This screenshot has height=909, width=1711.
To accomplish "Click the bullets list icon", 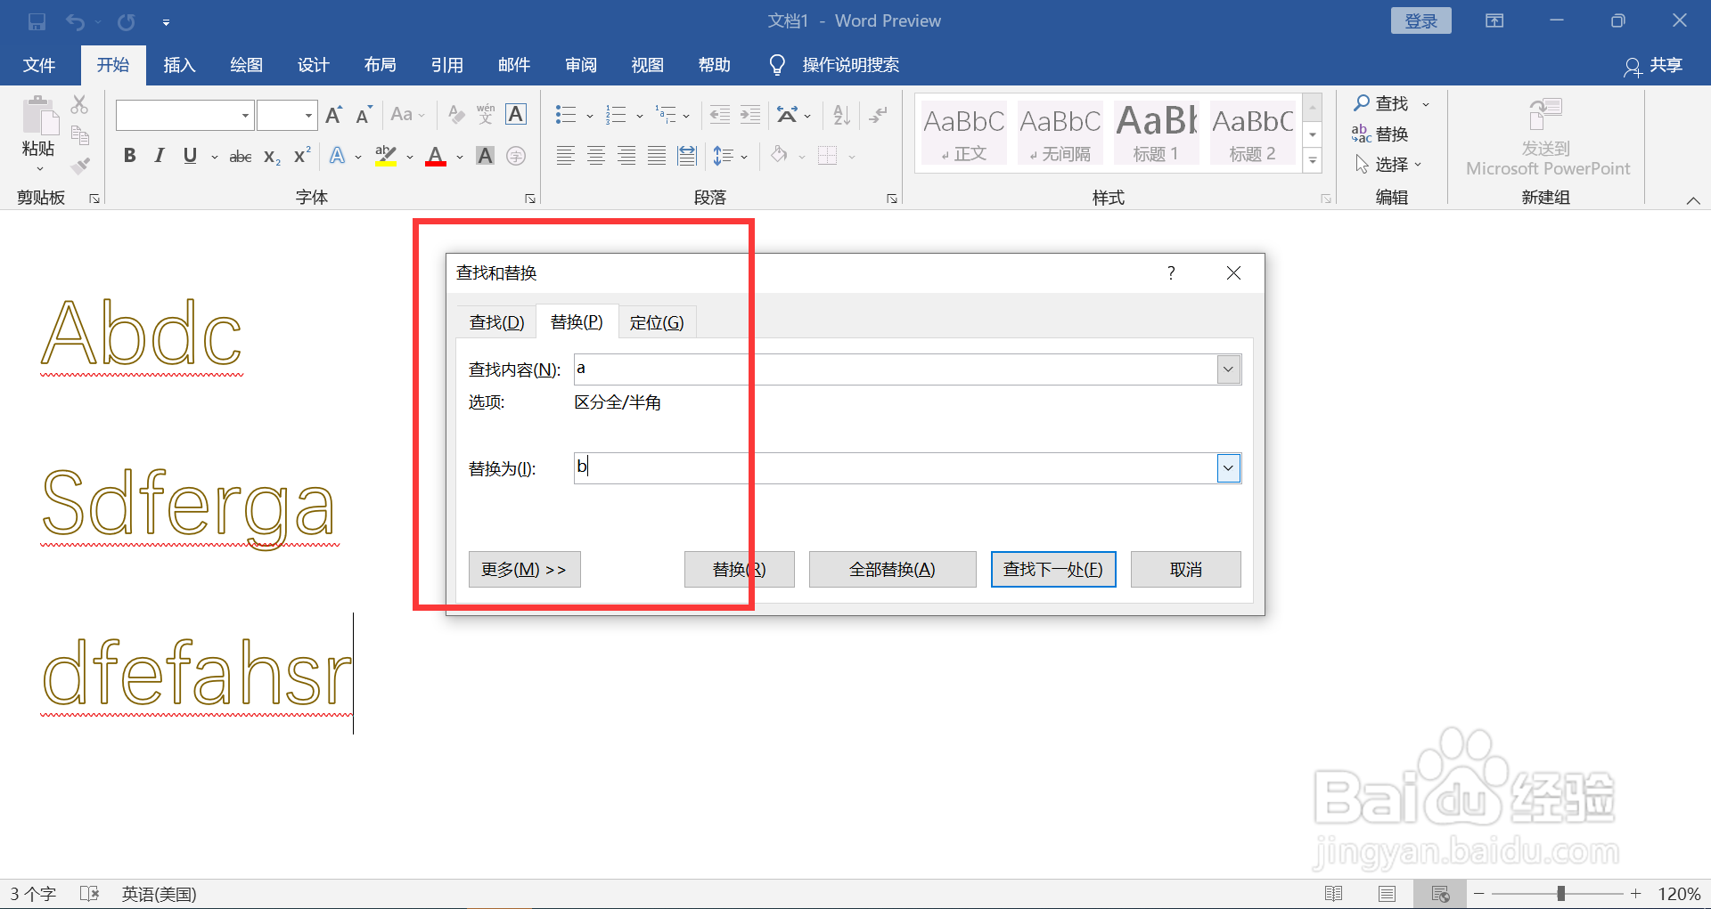I will point(566,115).
